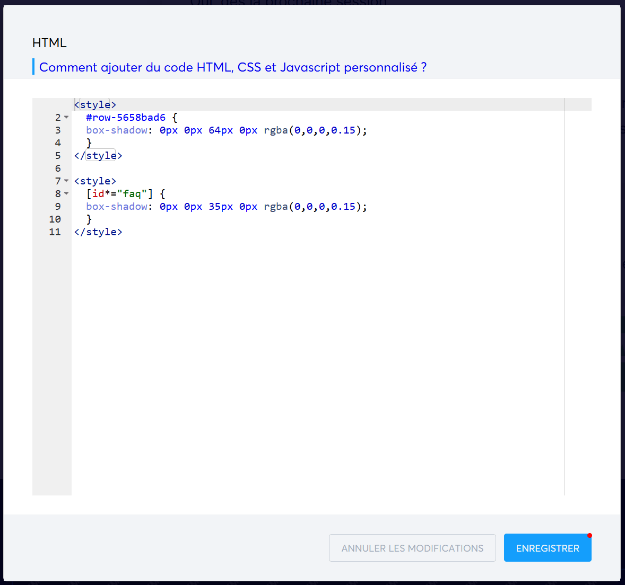Screen dimensions: 625x585
Task: Select the #row-5658bad6 selector
Action: click(x=126, y=117)
